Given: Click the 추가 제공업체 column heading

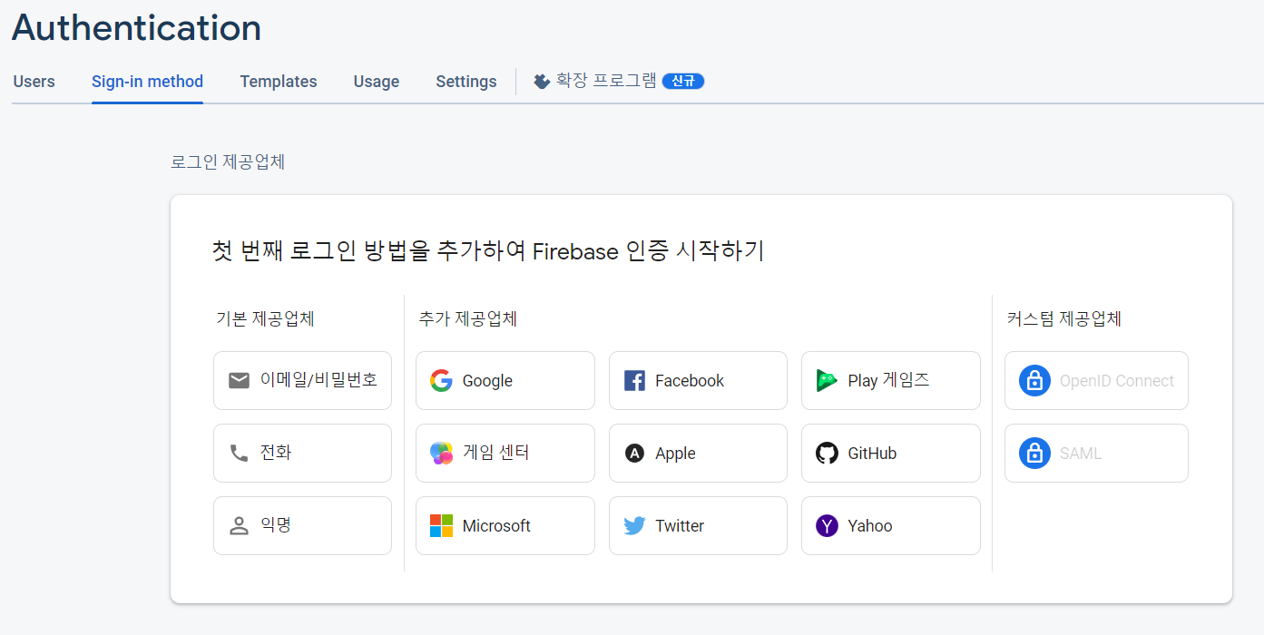Looking at the screenshot, I should pos(468,318).
